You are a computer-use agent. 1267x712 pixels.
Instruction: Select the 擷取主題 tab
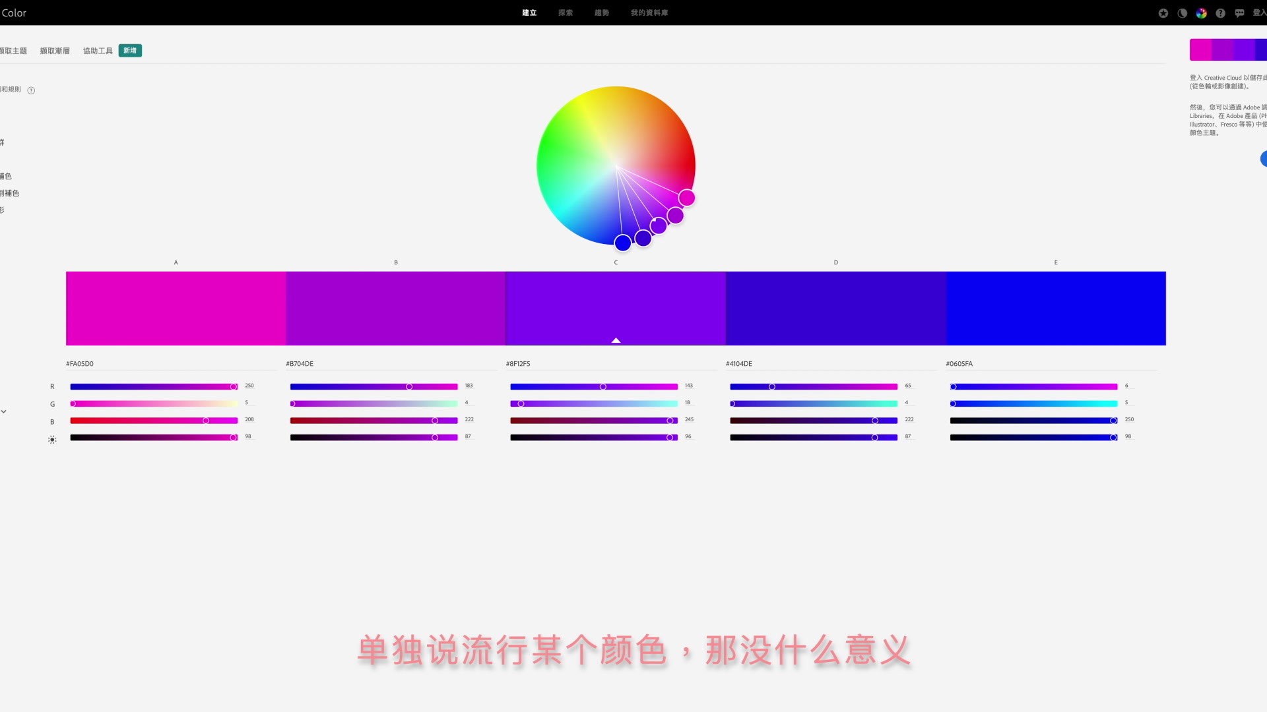13,51
